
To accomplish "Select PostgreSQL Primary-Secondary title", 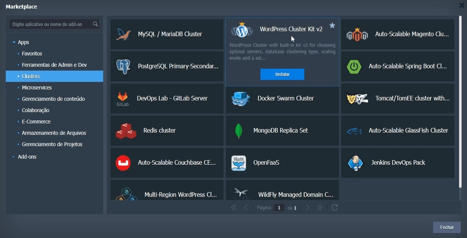I will [178, 66].
